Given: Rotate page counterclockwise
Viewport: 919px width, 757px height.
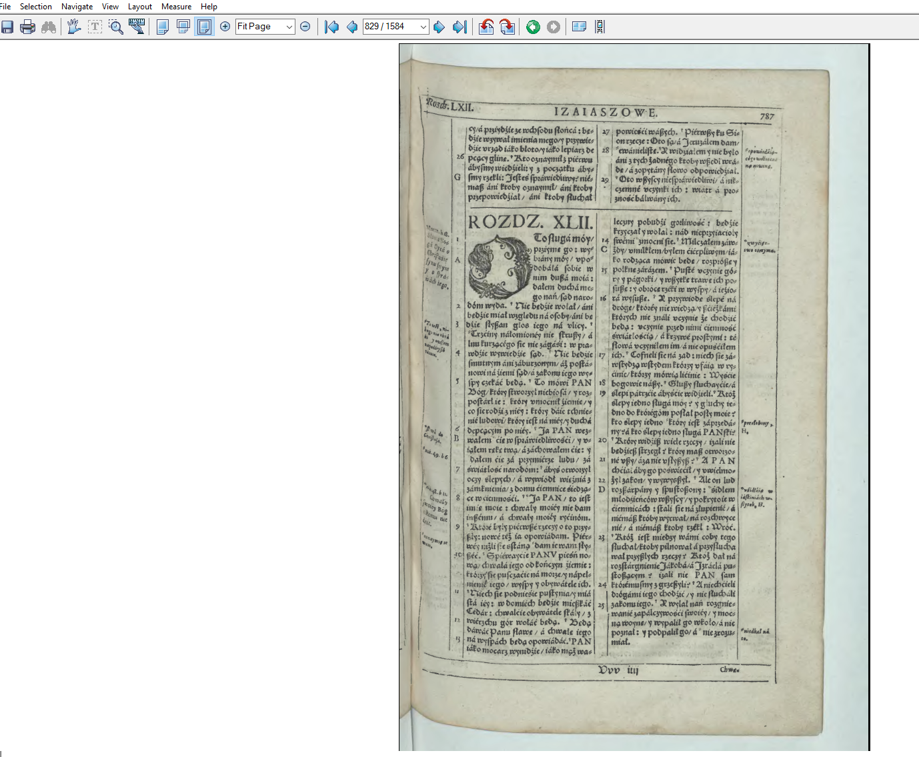Looking at the screenshot, I should pyautogui.click(x=487, y=27).
